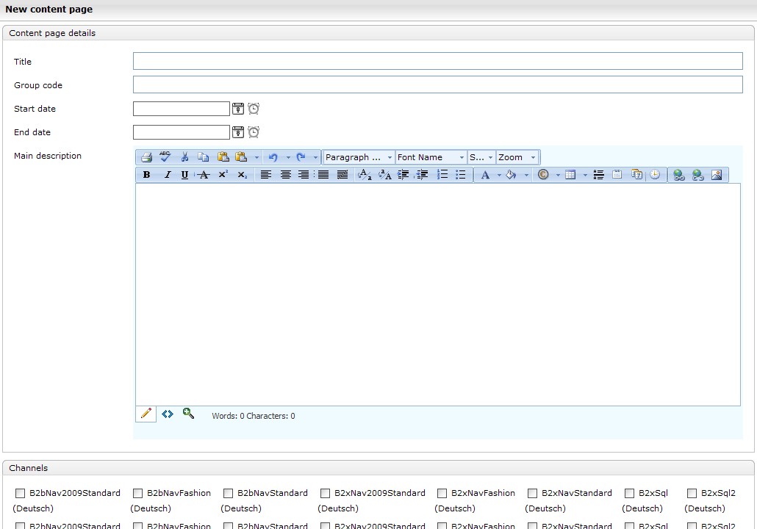Screen dimensions: 757x529
Task: Center align the text
Action: [x=285, y=175]
